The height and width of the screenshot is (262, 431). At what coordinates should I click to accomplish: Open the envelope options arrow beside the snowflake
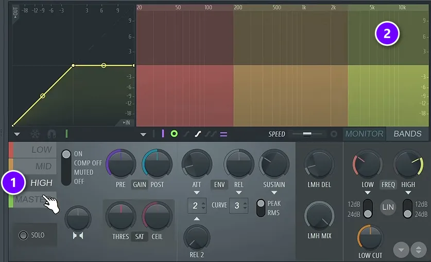(17, 135)
